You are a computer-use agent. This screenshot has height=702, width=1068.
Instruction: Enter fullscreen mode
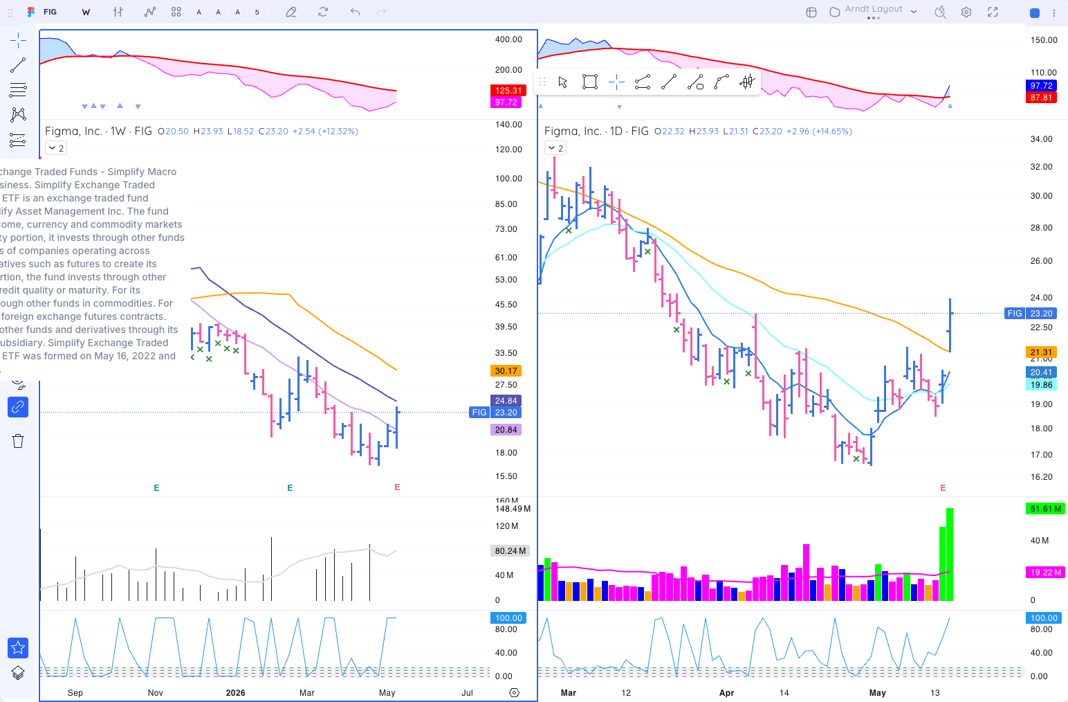coord(993,12)
